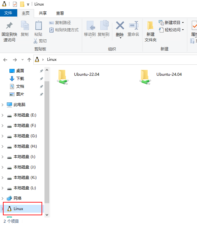
Task: Open the 新建项目 dropdown arrow
Action: pyautogui.click(x=183, y=22)
